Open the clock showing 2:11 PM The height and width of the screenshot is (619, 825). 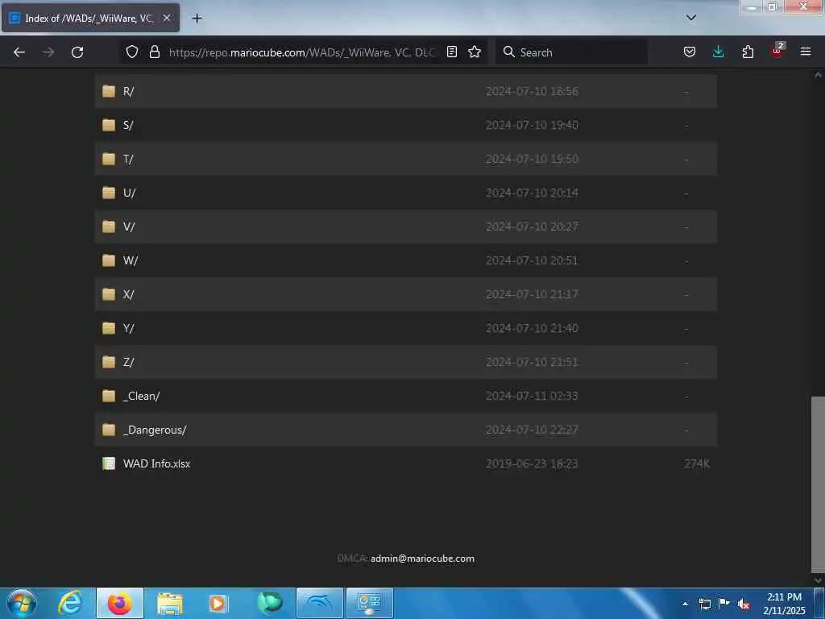point(784,604)
